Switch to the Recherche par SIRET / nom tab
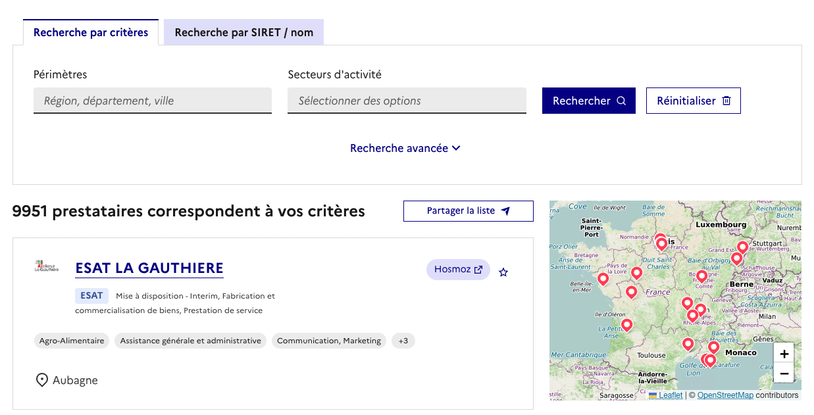This screenshot has width=814, height=415. pyautogui.click(x=243, y=32)
